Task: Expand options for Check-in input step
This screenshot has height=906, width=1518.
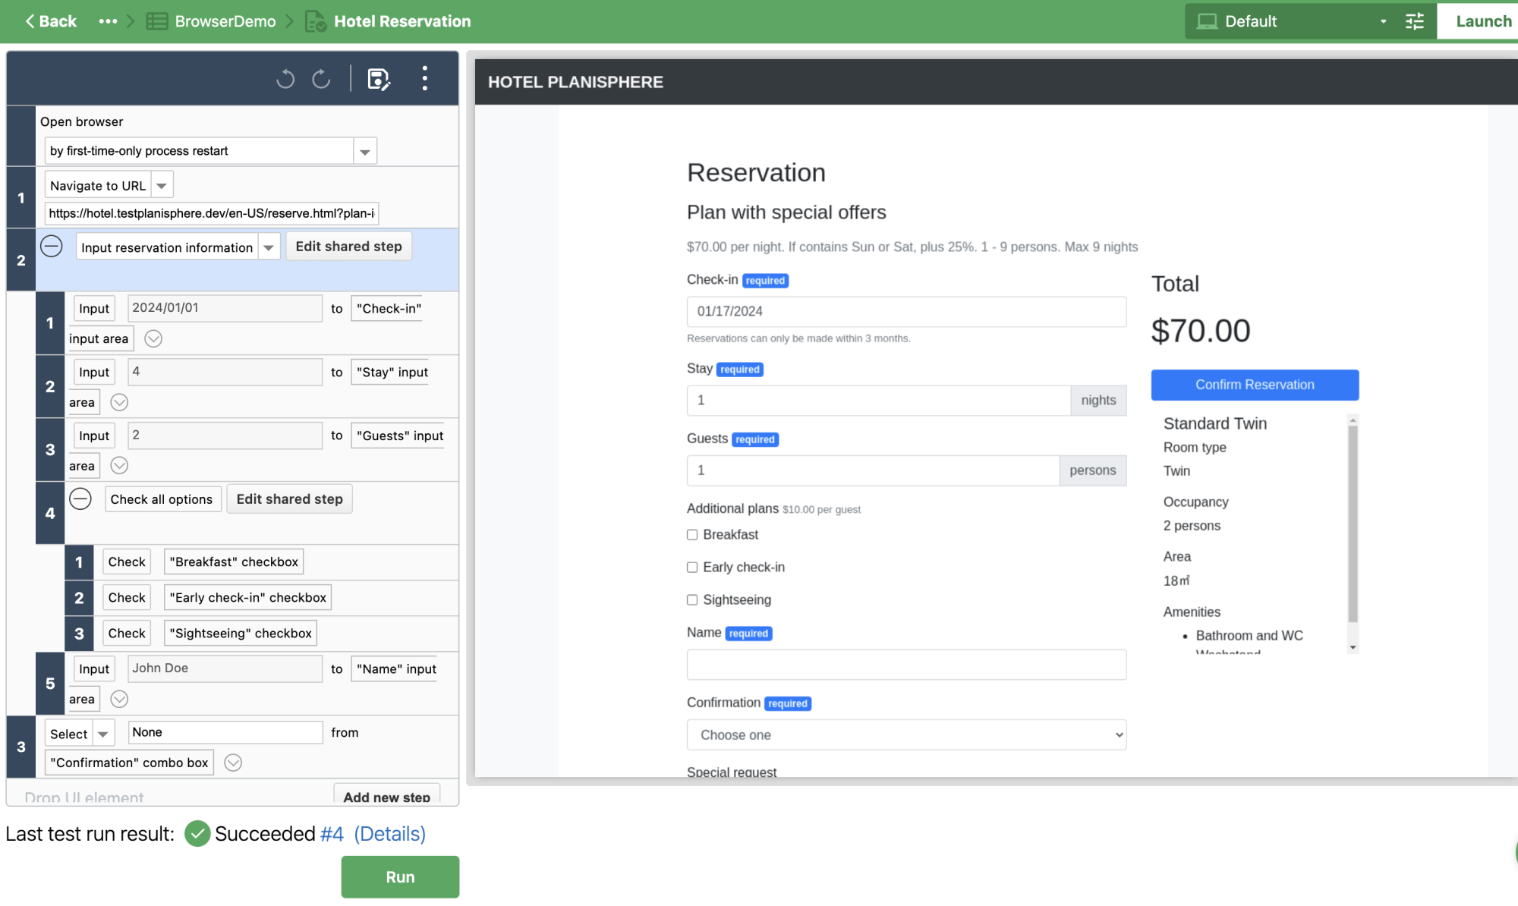Action: 153,338
